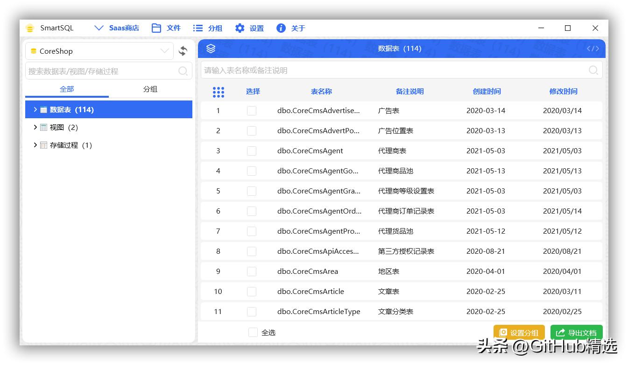The image size is (628, 365).
Task: Click the stacked layers icon before 数据表 title
Action: (x=211, y=48)
